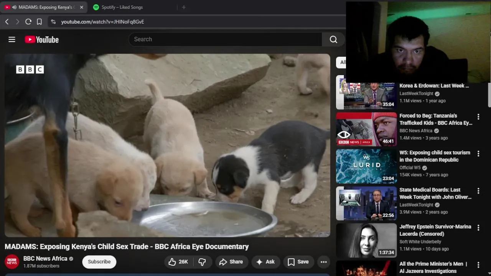This screenshot has height=276, width=491.
Task: Open the Share dialog for the video
Action: coord(231,262)
